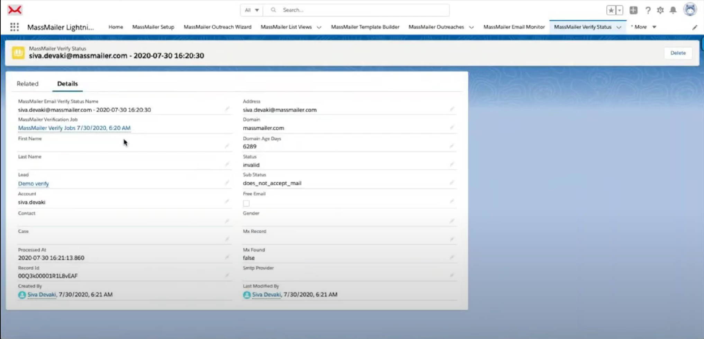Open the help question mark icon
704x339 pixels.
(x=648, y=10)
